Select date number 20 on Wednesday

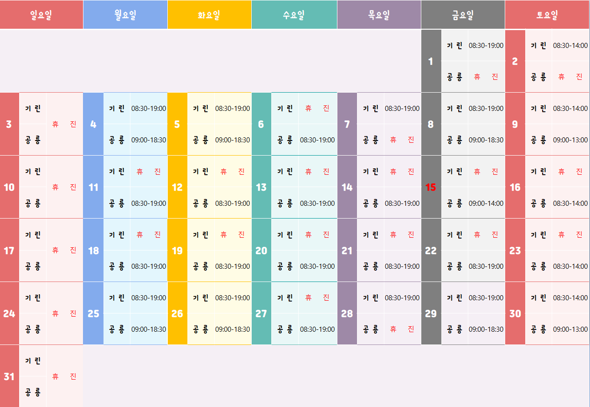(x=261, y=250)
